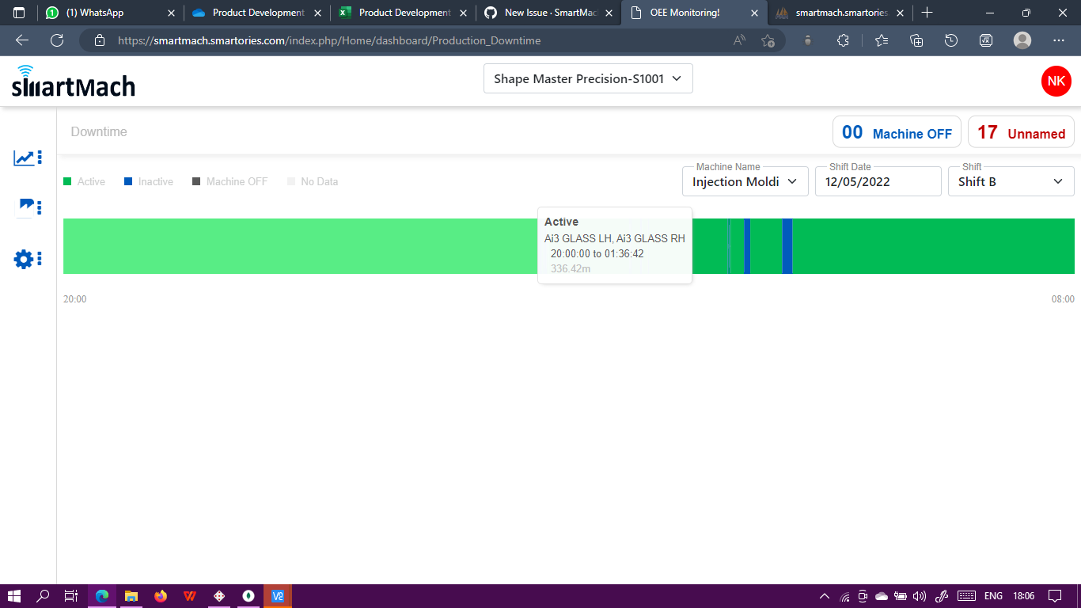This screenshot has height=608, width=1081.
Task: Open the Shape Master Precision-S1001 machine selector
Action: (x=587, y=78)
